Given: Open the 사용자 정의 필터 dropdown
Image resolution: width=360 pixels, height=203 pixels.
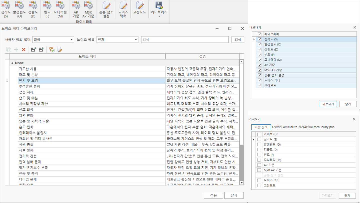Looking at the screenshot, I should pos(72,39).
